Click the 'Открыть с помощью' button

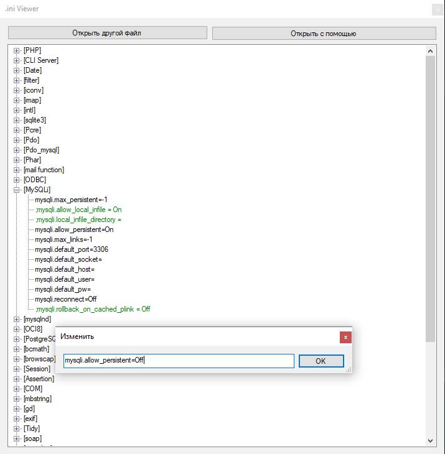(x=324, y=34)
